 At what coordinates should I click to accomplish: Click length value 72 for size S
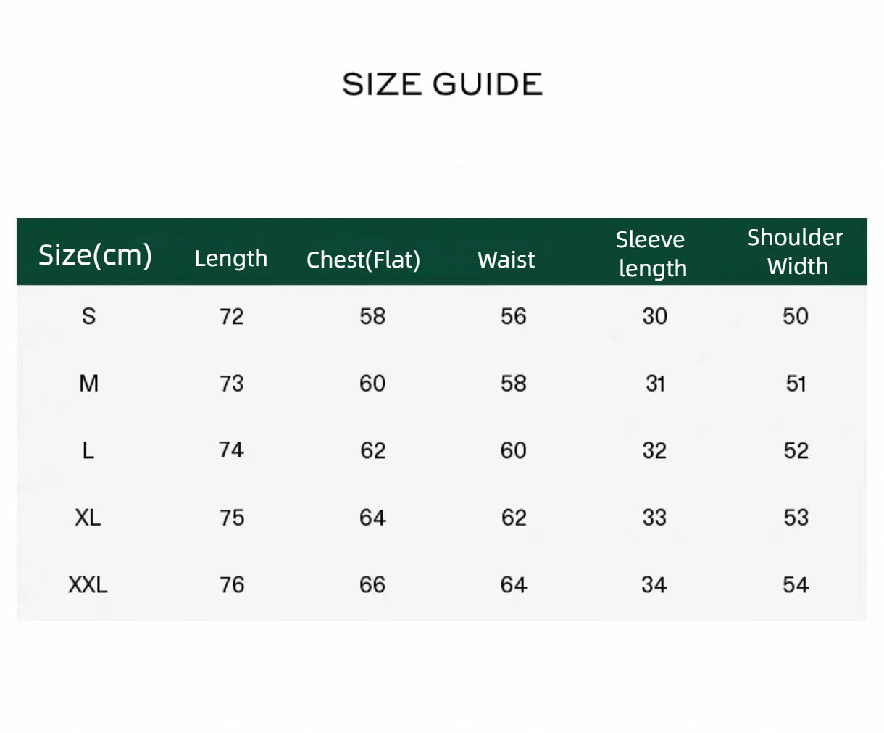(232, 316)
